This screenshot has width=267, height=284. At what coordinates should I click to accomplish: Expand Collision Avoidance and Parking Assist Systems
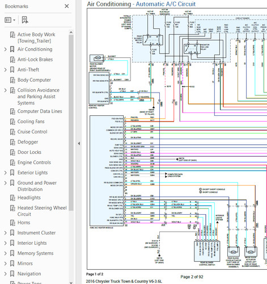6,90
